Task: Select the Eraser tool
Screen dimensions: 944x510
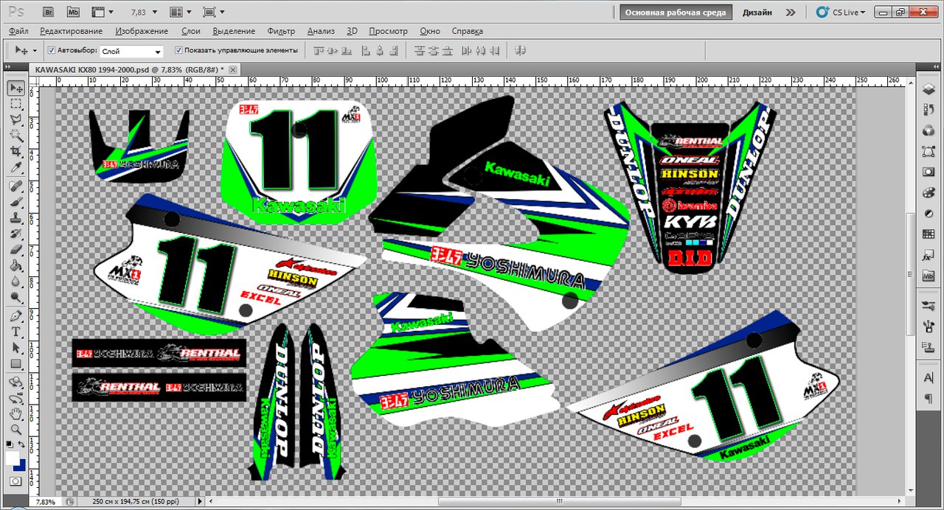Action: click(x=15, y=250)
